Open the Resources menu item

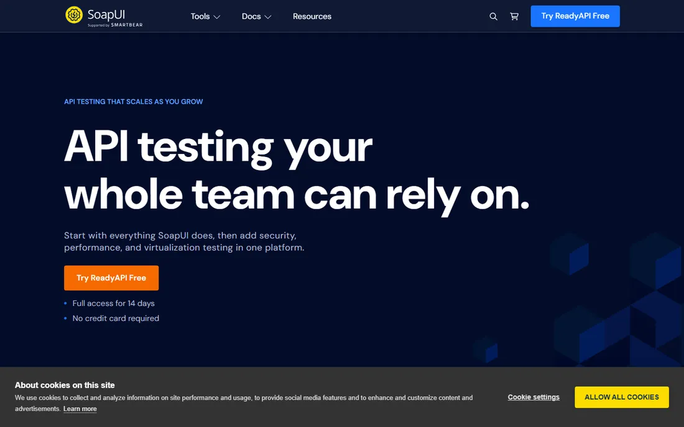pos(312,17)
